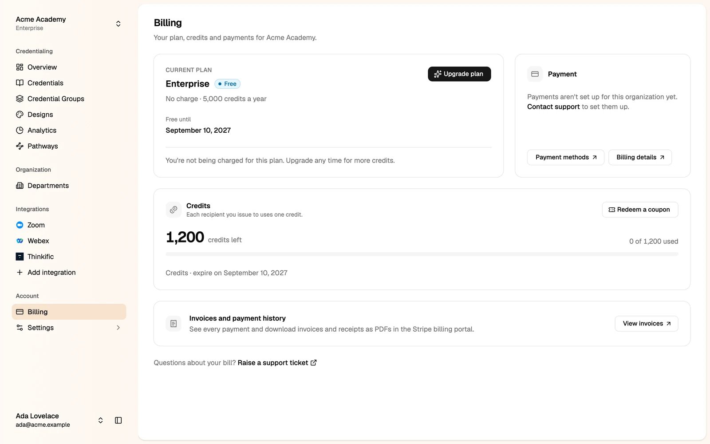Click View invoices button
The width and height of the screenshot is (710, 444).
(646, 324)
